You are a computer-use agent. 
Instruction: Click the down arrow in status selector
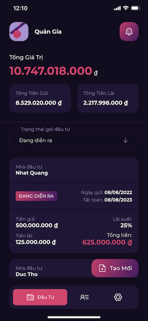[125, 140]
